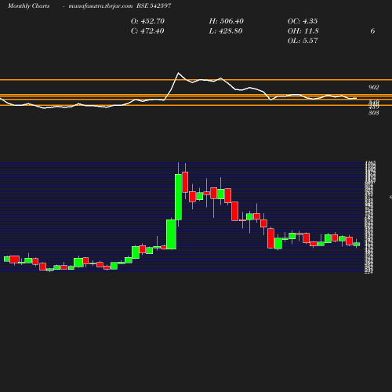This screenshot has width=392, height=392.
Task: Click the last candlestick on the right
Action: click(357, 245)
